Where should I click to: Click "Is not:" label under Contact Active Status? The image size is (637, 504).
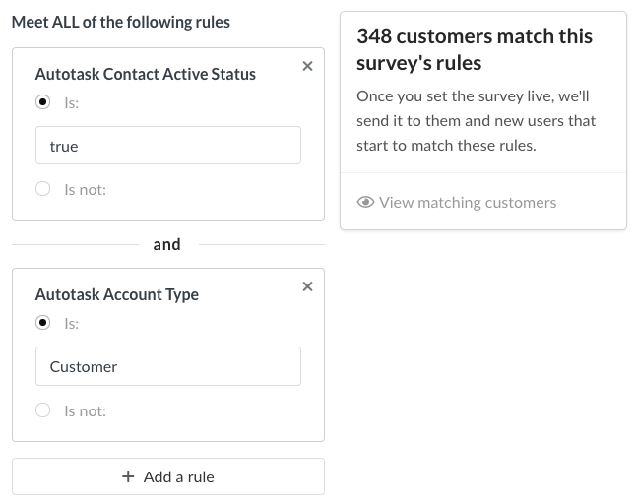point(85,189)
